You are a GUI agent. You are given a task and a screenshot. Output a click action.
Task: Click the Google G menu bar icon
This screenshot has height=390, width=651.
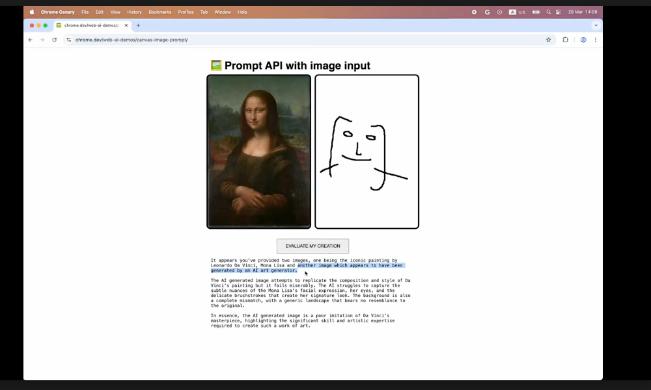pos(488,12)
